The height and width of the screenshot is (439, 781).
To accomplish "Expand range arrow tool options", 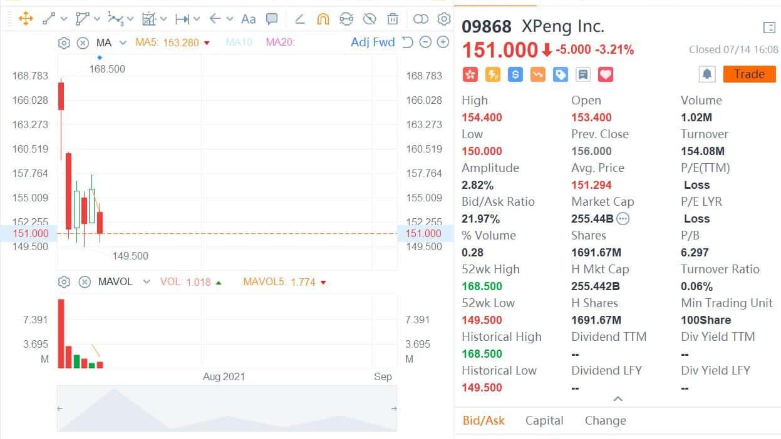I will click(197, 19).
